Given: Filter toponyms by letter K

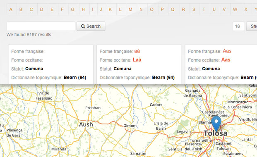Looking at the screenshot, I should [110, 10].
